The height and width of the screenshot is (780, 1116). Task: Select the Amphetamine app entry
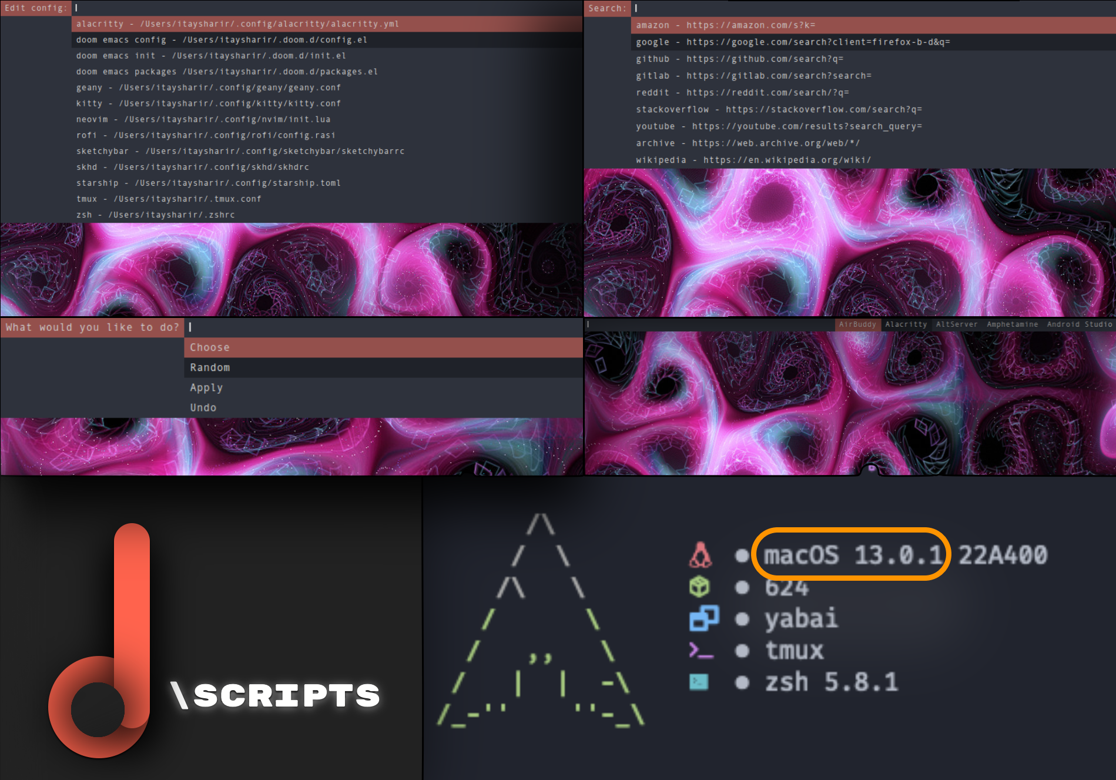pos(1012,324)
